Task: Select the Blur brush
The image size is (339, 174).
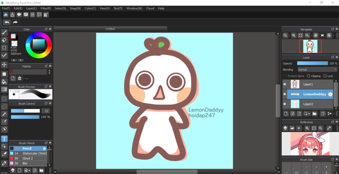Action: click(x=28, y=163)
